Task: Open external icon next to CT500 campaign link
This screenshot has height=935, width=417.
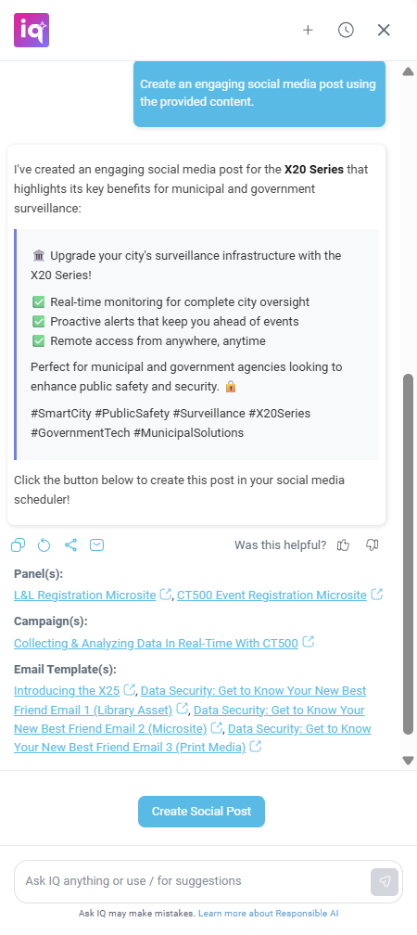Action: tap(308, 642)
